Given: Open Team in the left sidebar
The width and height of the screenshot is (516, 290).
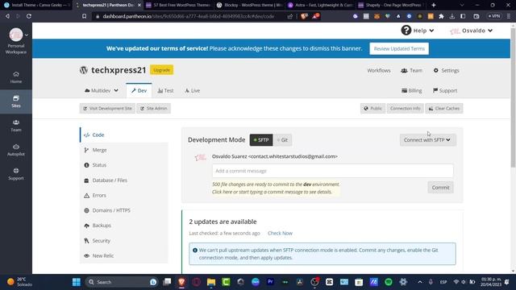Looking at the screenshot, I should point(16,126).
